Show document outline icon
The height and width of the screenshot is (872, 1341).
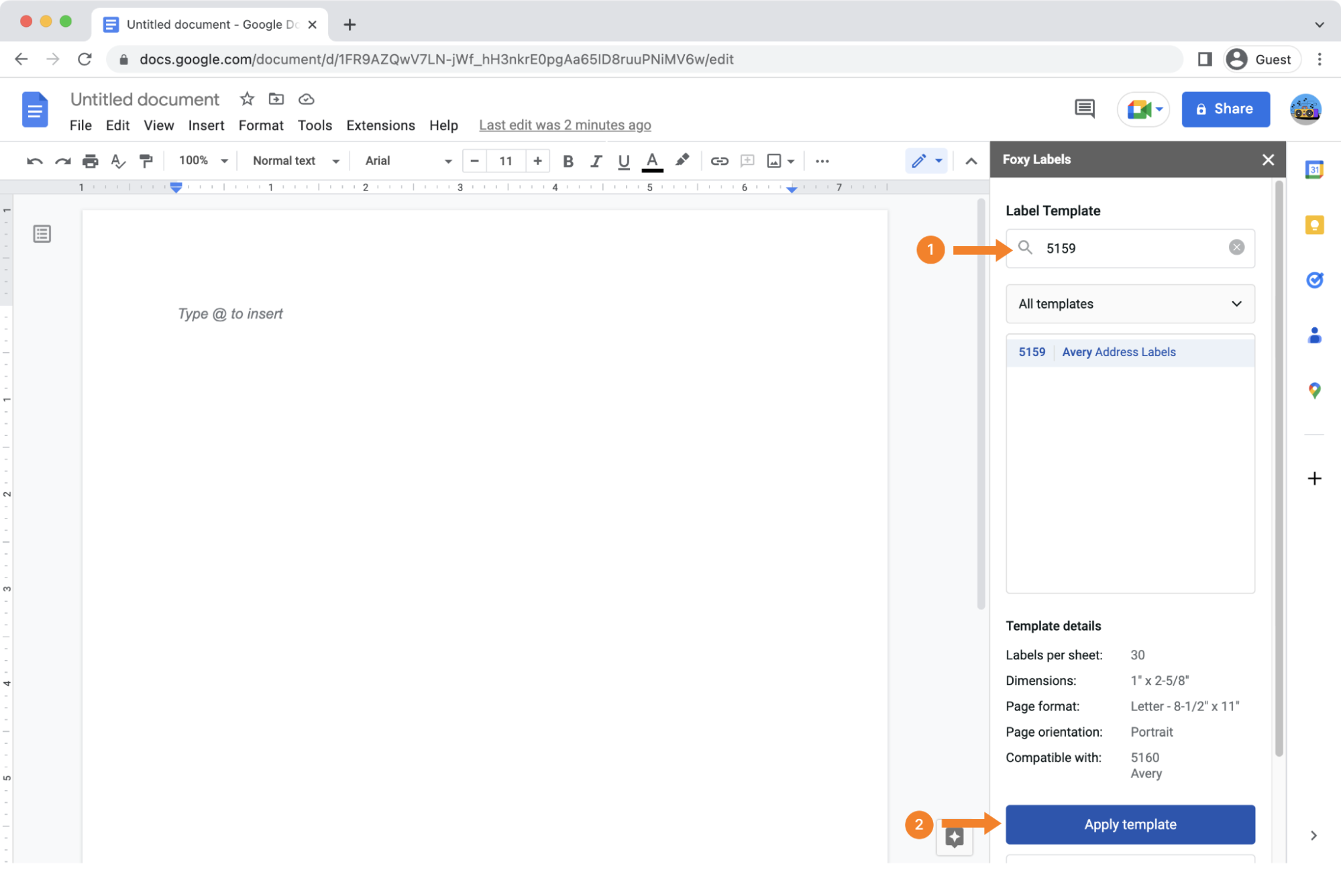pyautogui.click(x=42, y=234)
